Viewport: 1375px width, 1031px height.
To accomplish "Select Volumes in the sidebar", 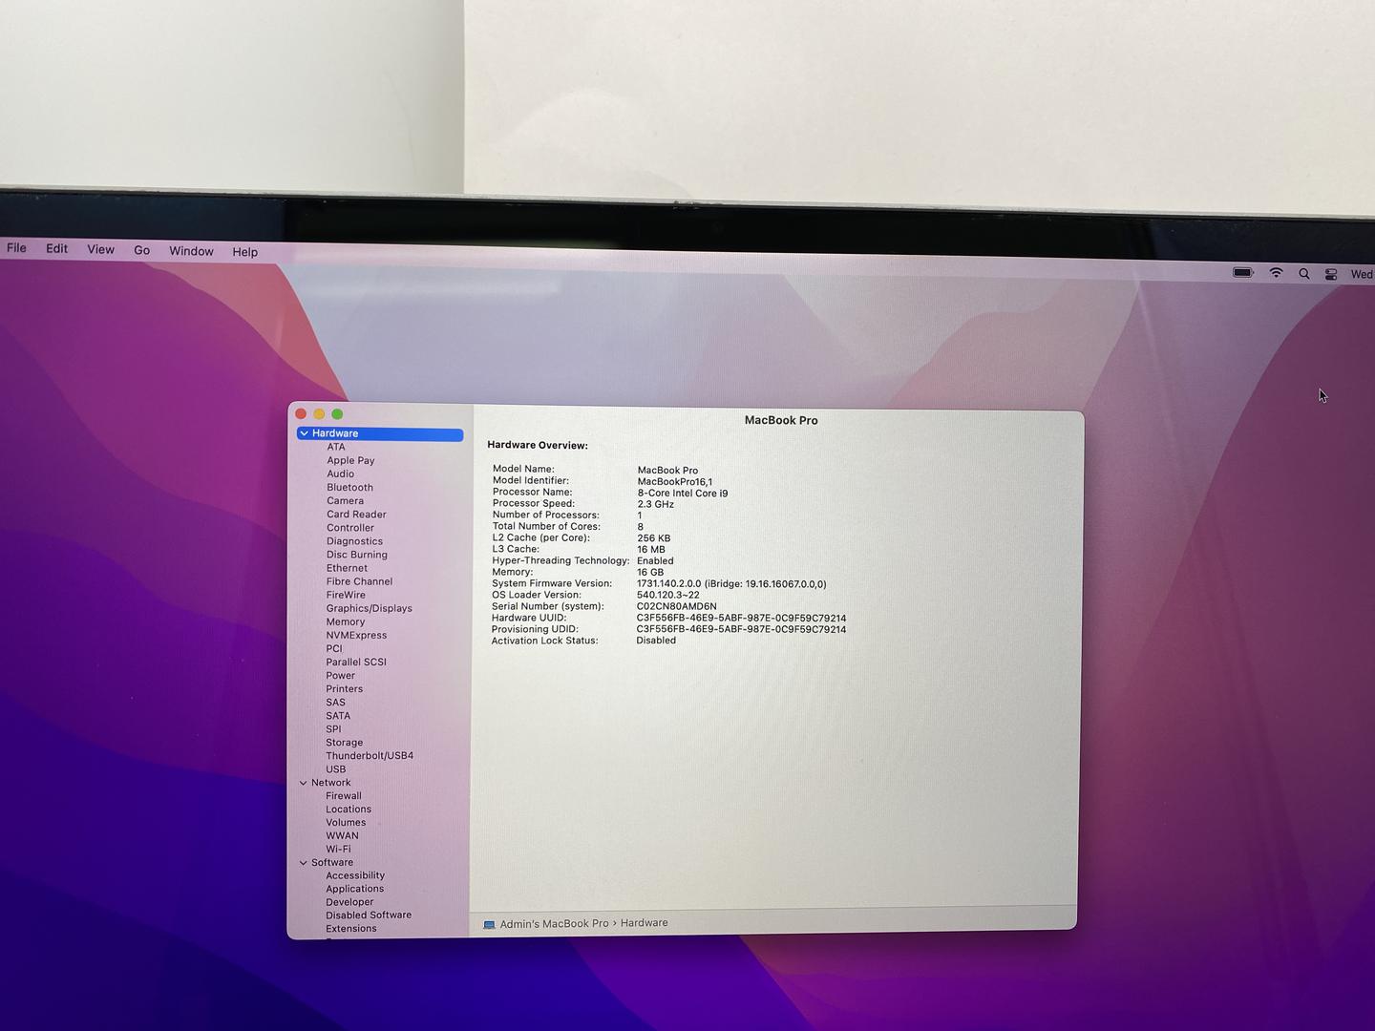I will coord(346,822).
